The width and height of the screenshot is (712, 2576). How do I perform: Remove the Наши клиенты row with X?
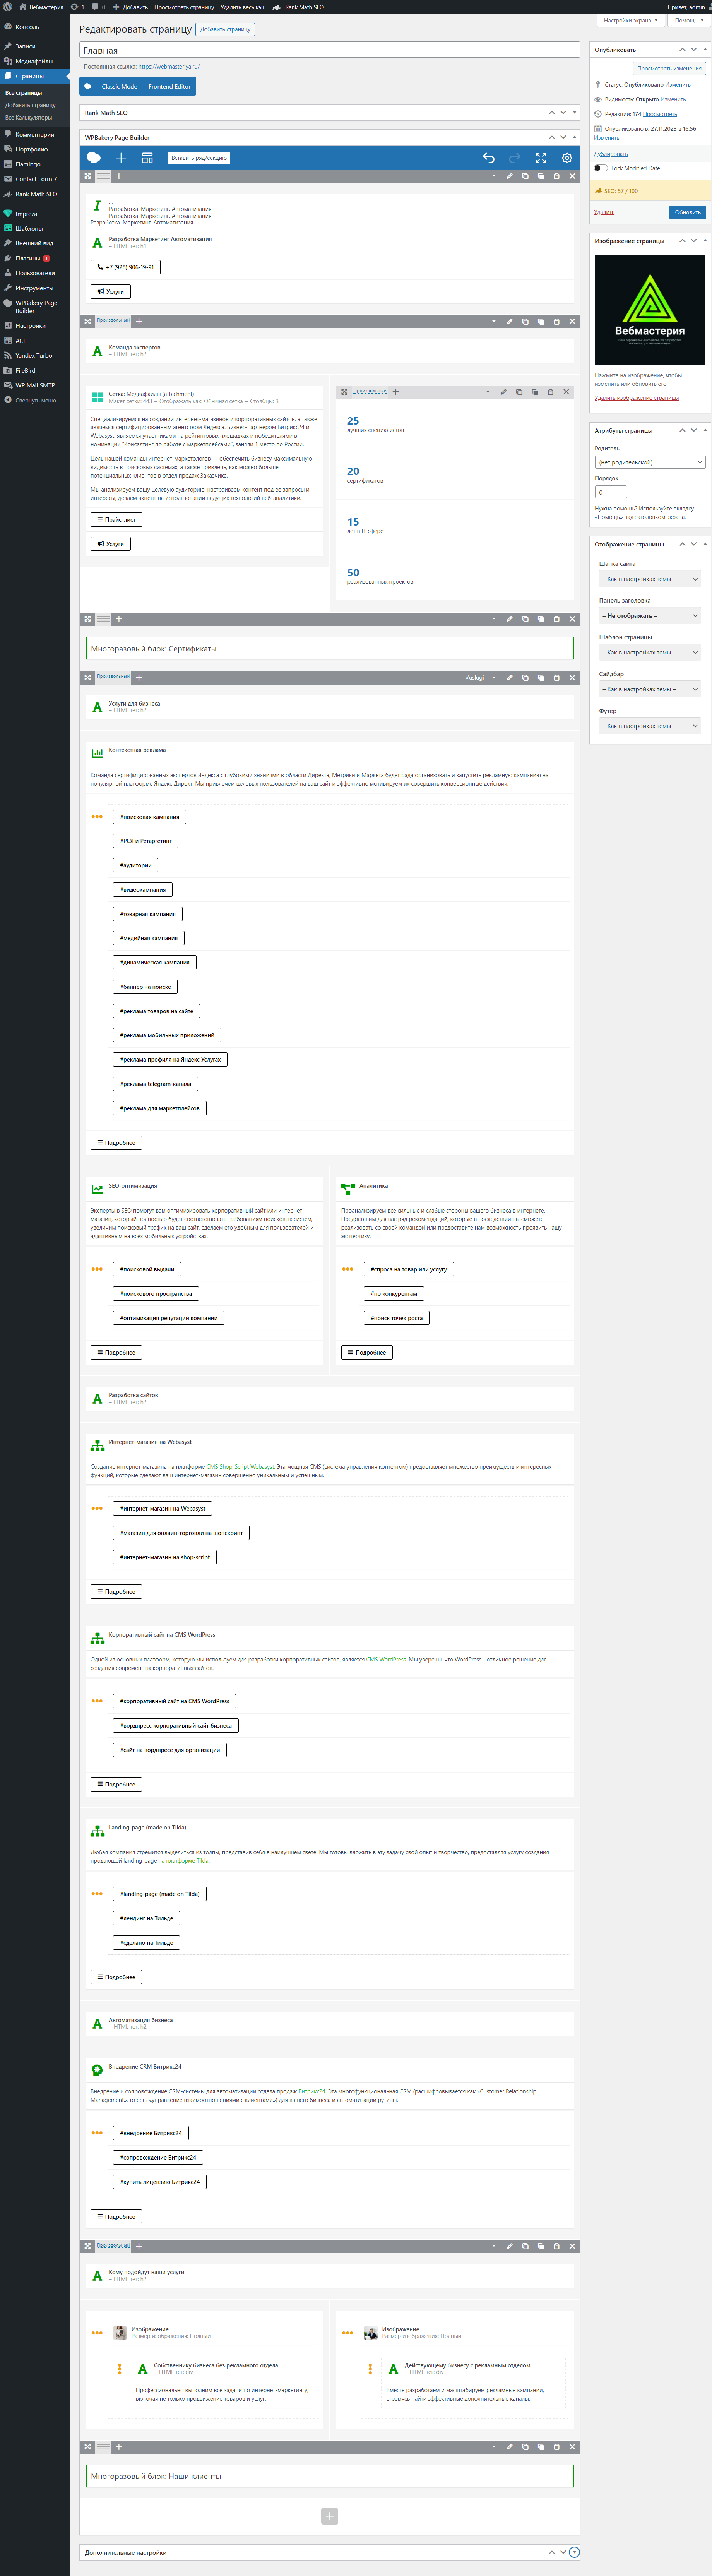pyautogui.click(x=572, y=2447)
